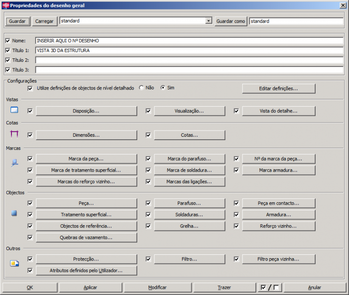Click the Outros section icon
Viewport: 349px width, 295px height.
click(14, 263)
